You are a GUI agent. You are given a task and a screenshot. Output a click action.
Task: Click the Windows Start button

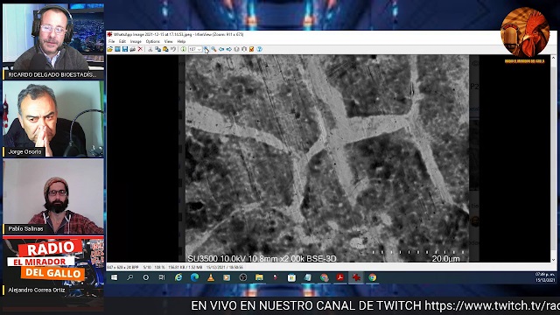click(x=114, y=277)
